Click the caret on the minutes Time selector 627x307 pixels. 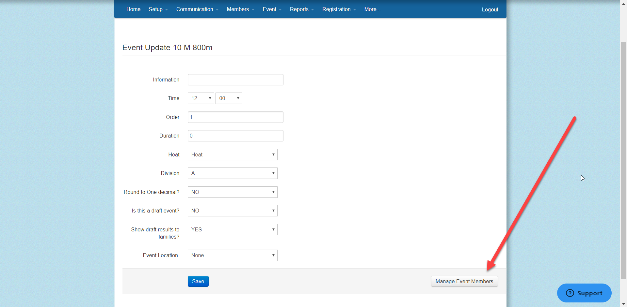[238, 98]
